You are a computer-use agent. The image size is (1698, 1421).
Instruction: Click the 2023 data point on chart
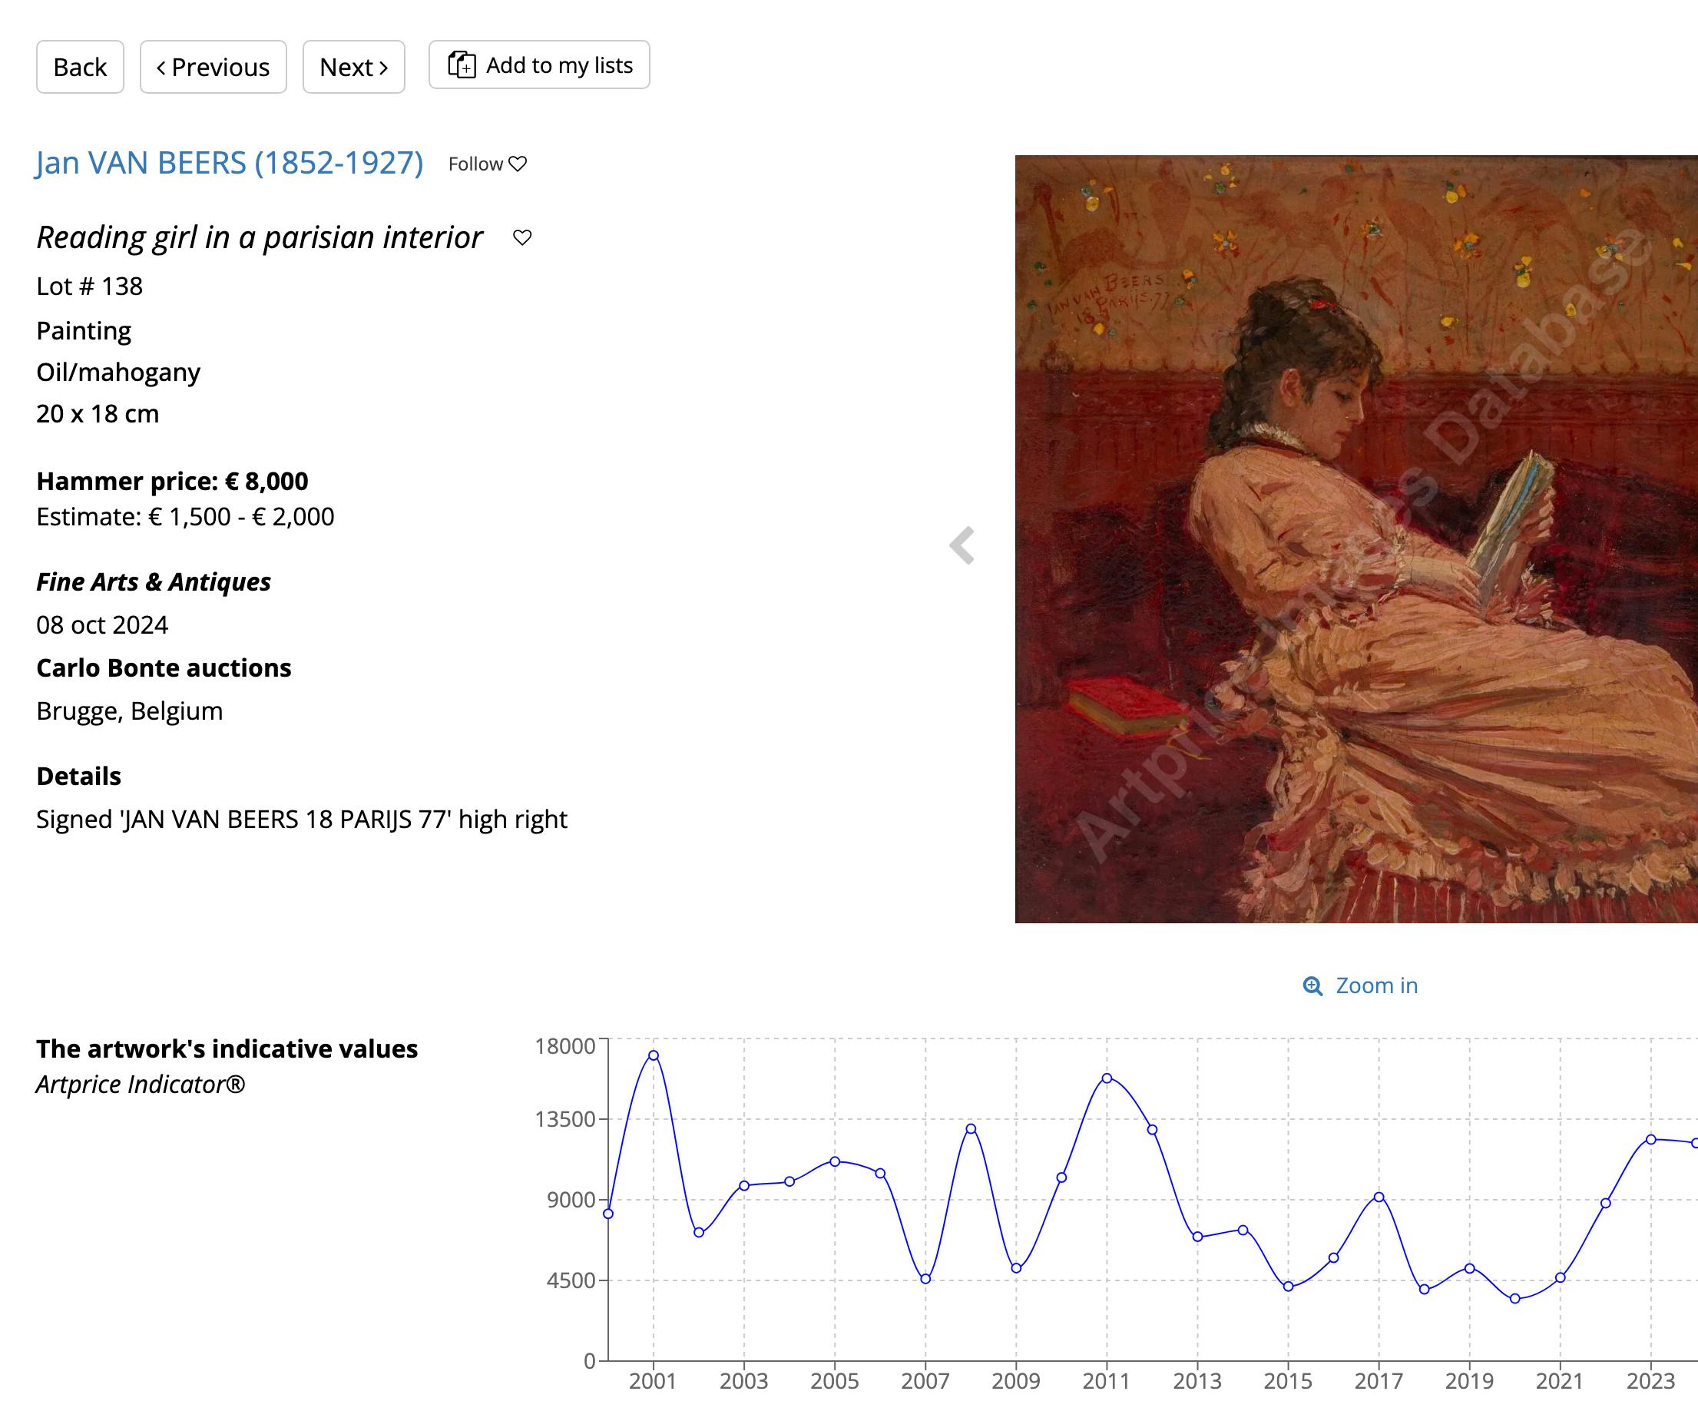tap(1651, 1140)
